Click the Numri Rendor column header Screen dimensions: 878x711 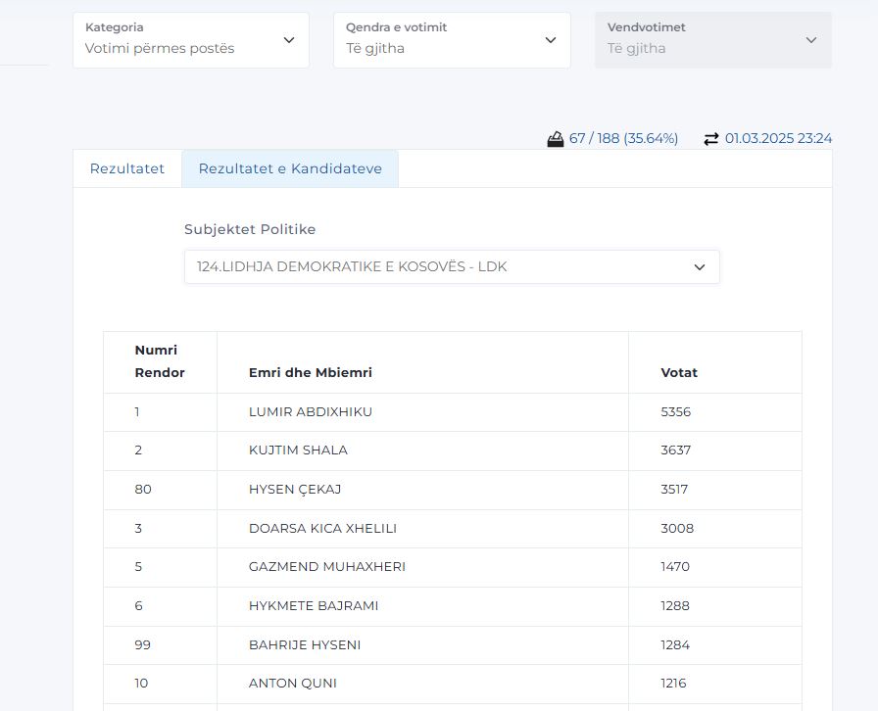click(160, 361)
